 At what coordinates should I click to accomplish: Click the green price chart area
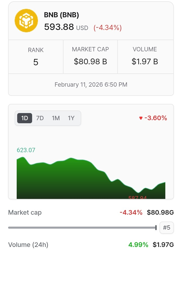pos(76,178)
